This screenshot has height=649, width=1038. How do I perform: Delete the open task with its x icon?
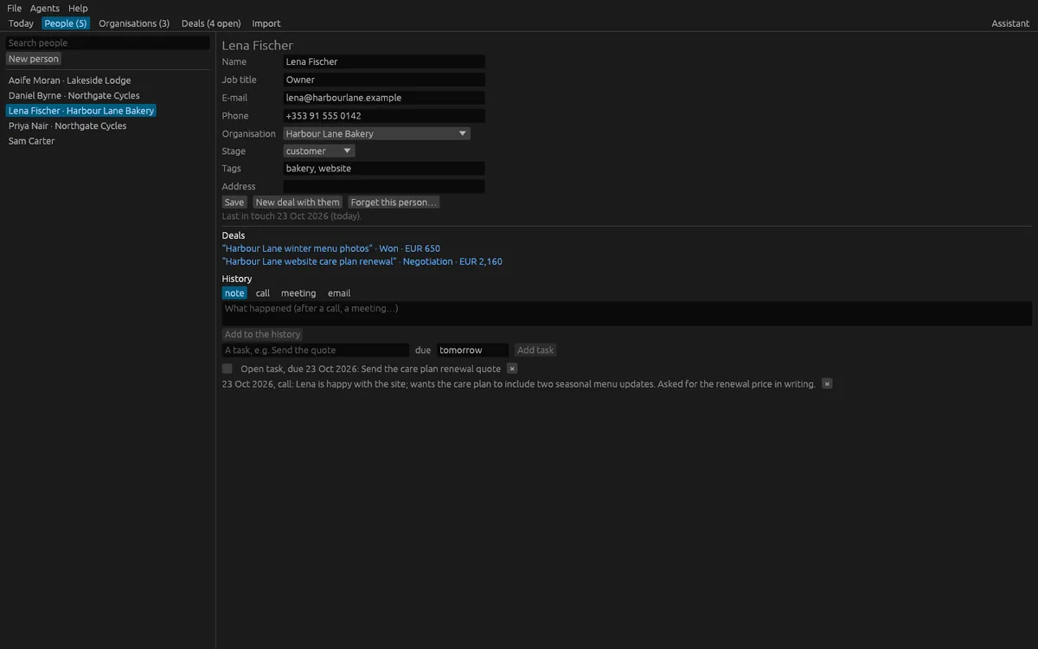pyautogui.click(x=512, y=369)
